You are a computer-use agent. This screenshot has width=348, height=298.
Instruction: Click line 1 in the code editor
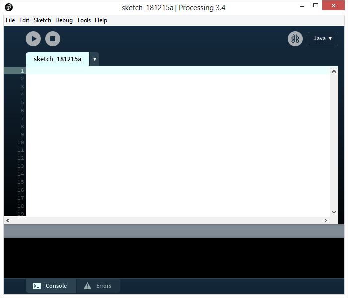(x=174, y=71)
